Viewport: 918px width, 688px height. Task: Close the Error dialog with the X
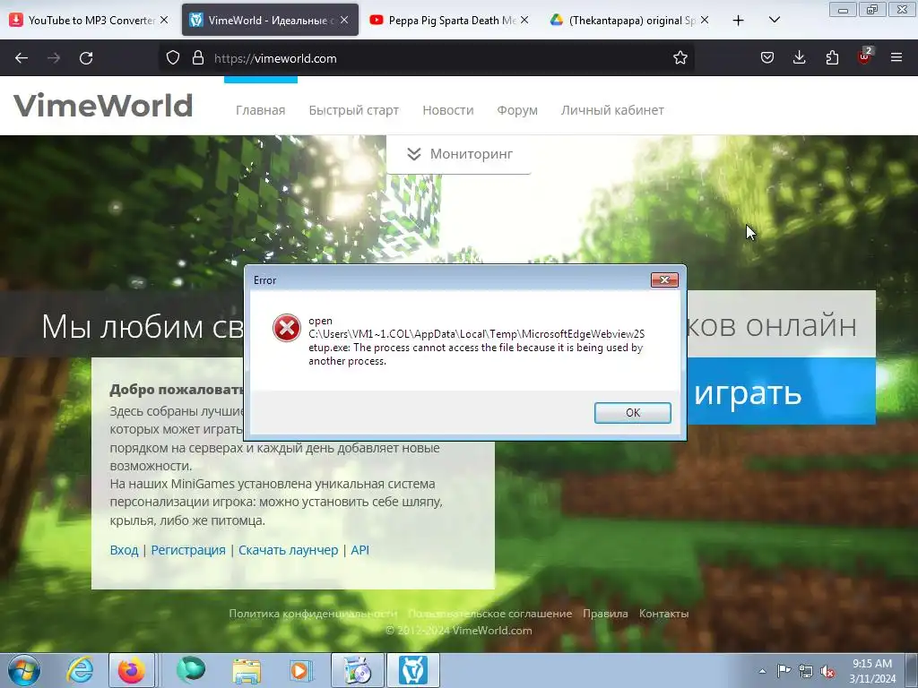point(664,279)
